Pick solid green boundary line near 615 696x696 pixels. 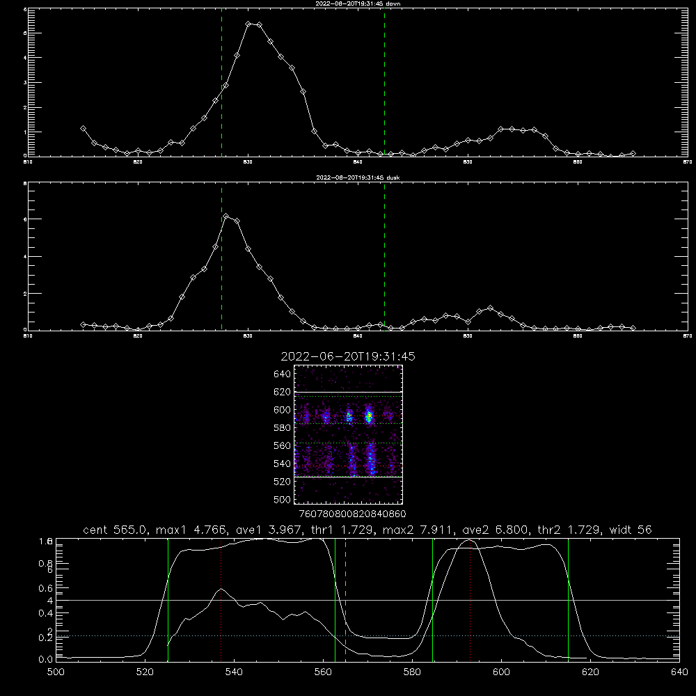coord(568,599)
